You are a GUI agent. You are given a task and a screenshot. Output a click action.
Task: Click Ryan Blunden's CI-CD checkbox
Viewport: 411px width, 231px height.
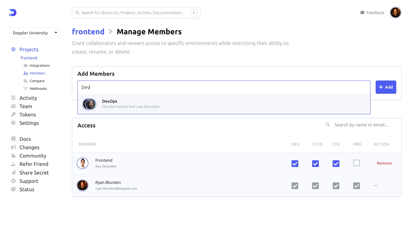[315, 186]
